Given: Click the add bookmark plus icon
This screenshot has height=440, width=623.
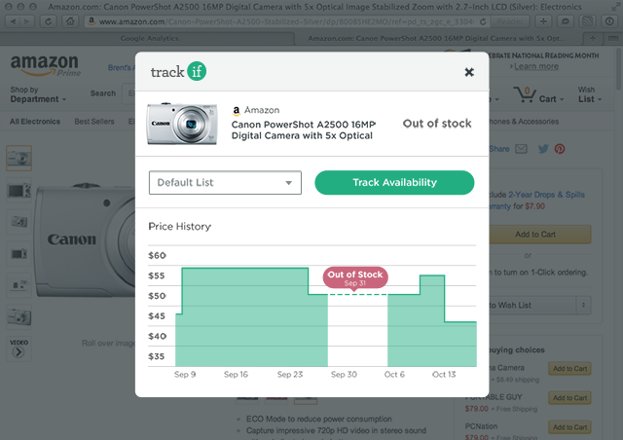Looking at the screenshot, I should tap(543, 21).
